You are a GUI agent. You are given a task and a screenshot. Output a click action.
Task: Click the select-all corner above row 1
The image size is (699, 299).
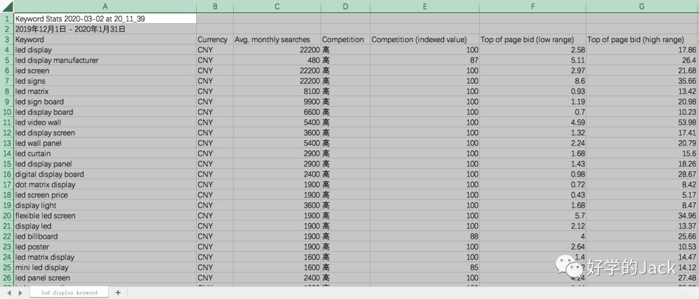(x=6, y=6)
